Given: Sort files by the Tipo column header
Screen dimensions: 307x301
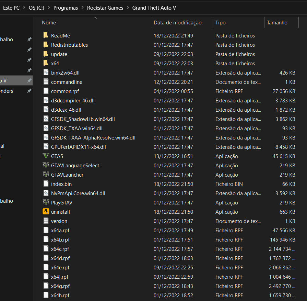Looking at the screenshot, I should 221,23.
